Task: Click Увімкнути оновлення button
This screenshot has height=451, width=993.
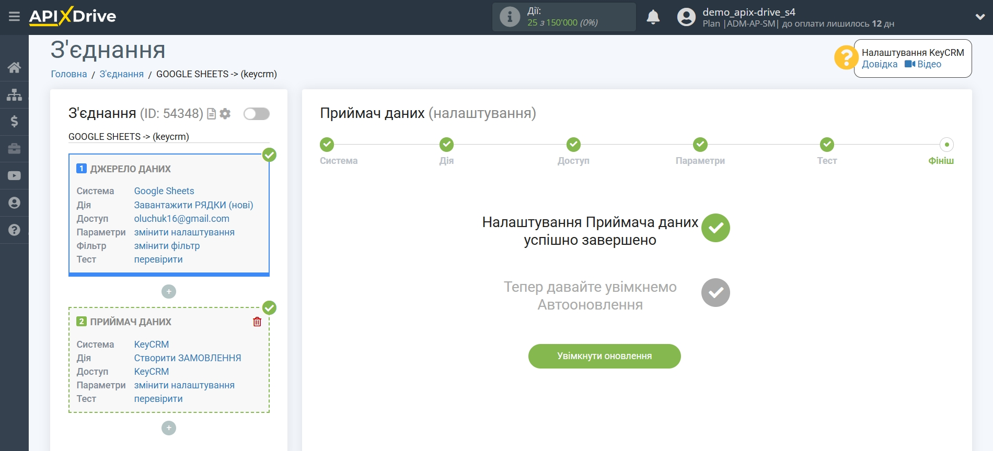Action: click(605, 356)
